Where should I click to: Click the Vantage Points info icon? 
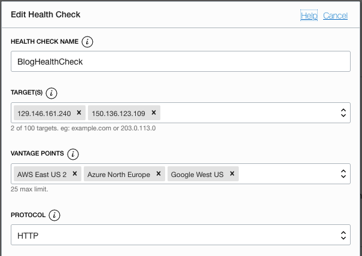pos(73,154)
